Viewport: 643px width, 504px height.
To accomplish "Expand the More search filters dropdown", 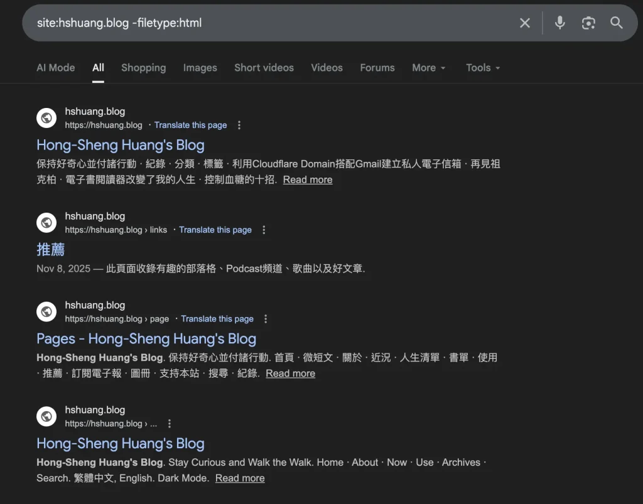I will click(x=429, y=68).
